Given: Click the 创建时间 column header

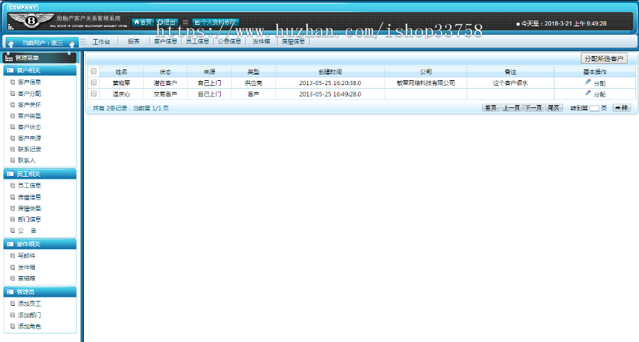Looking at the screenshot, I should [x=330, y=72].
